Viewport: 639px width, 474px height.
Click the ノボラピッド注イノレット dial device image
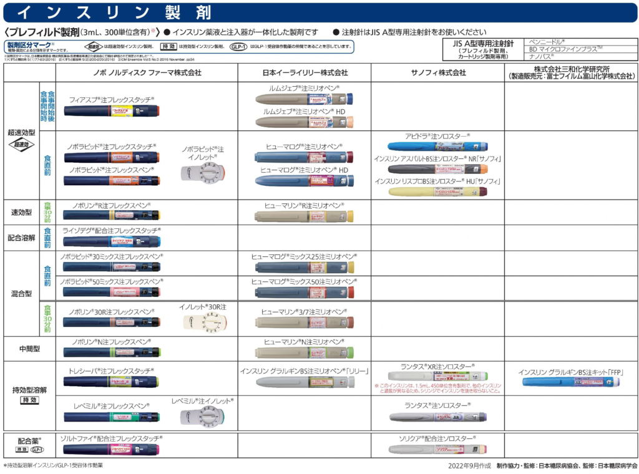tap(203, 173)
